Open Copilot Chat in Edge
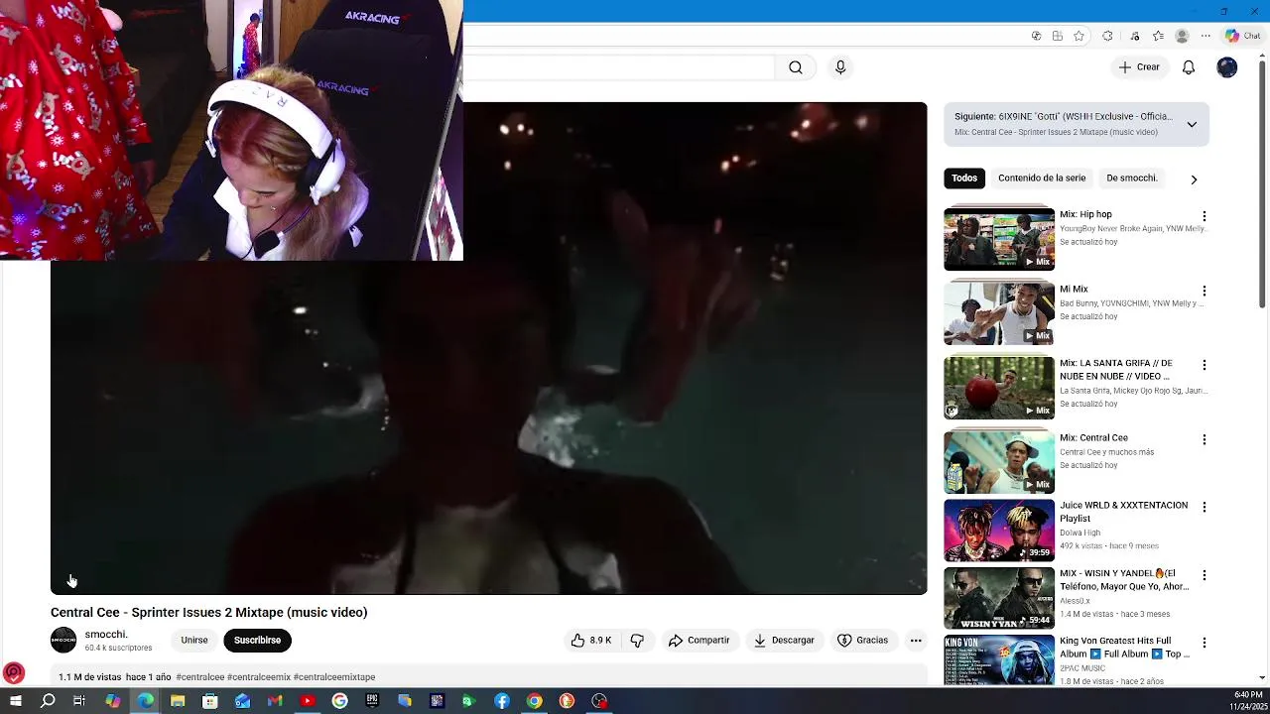1270x714 pixels. [x=1242, y=36]
